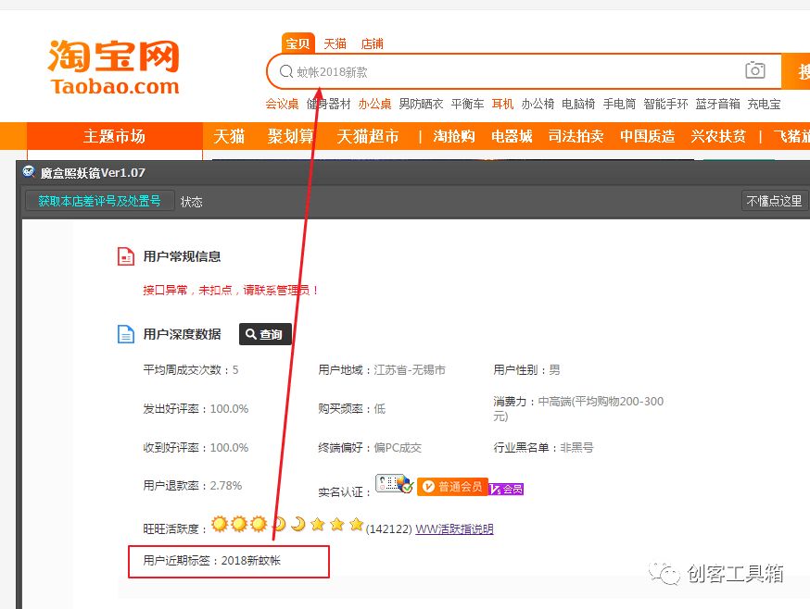The width and height of the screenshot is (810, 609).
Task: Click the 消费力 中高端 text
Action: [x=578, y=408]
